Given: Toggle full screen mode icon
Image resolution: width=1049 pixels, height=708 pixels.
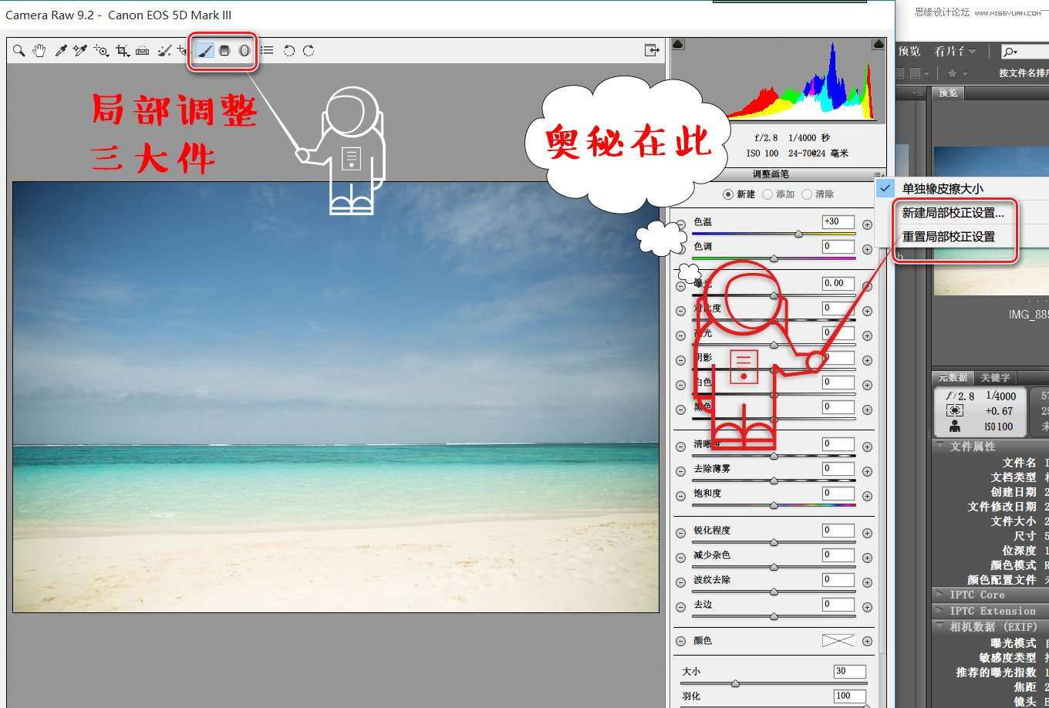Looking at the screenshot, I should (652, 51).
